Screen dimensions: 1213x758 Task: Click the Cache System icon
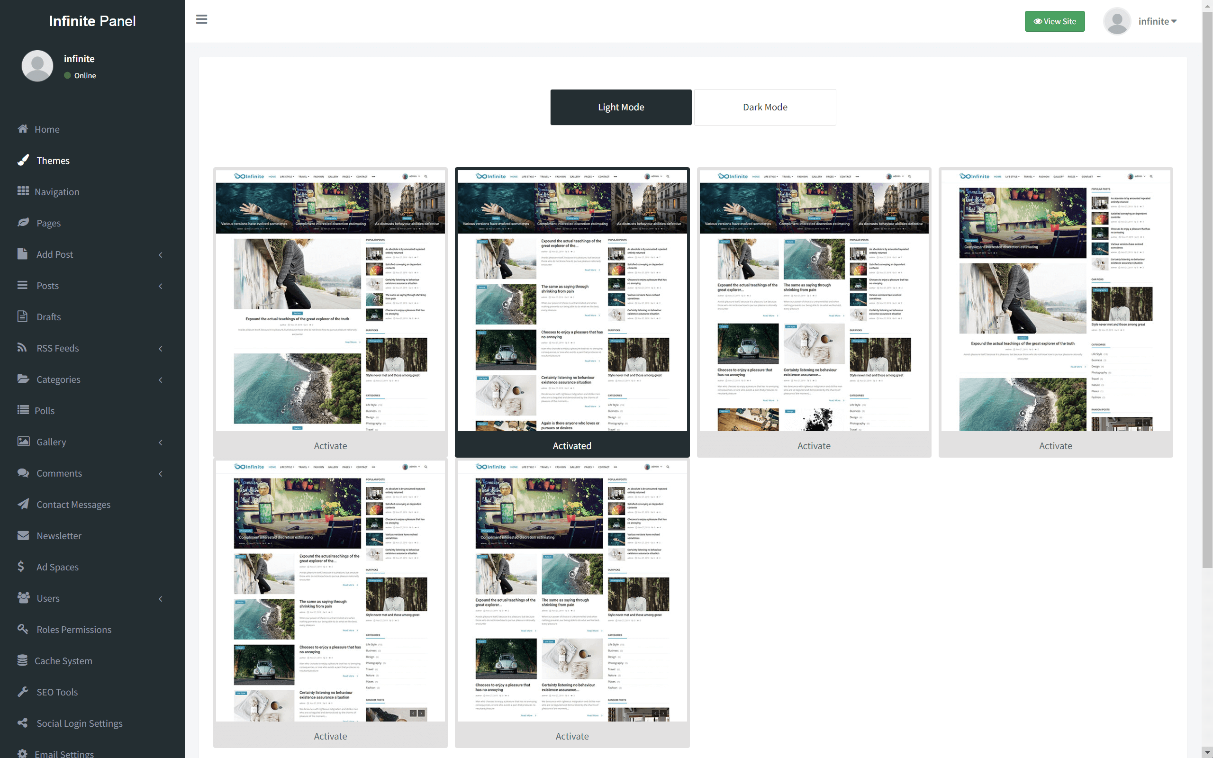[23, 660]
